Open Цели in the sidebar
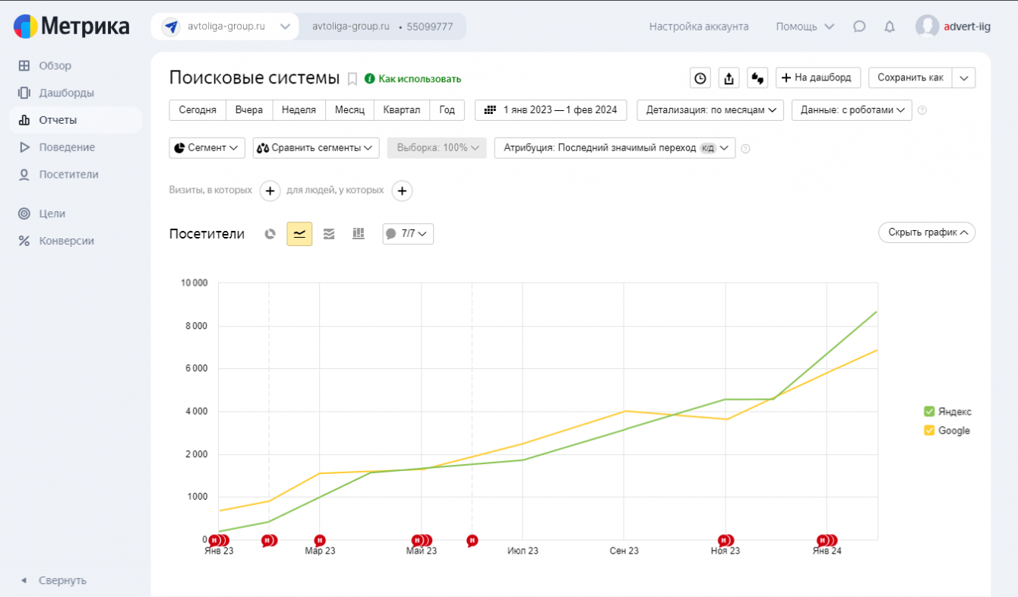The height and width of the screenshot is (597, 1018). pos(52,213)
